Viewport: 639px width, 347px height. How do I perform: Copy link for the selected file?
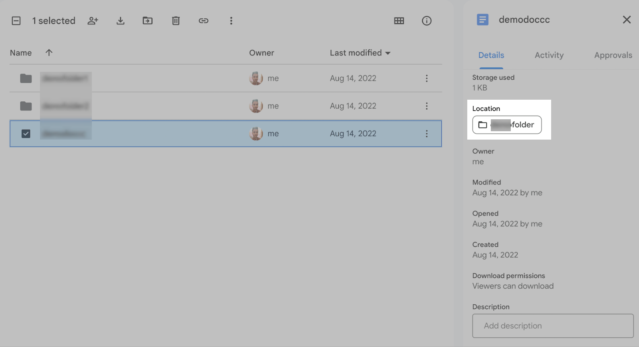click(203, 21)
